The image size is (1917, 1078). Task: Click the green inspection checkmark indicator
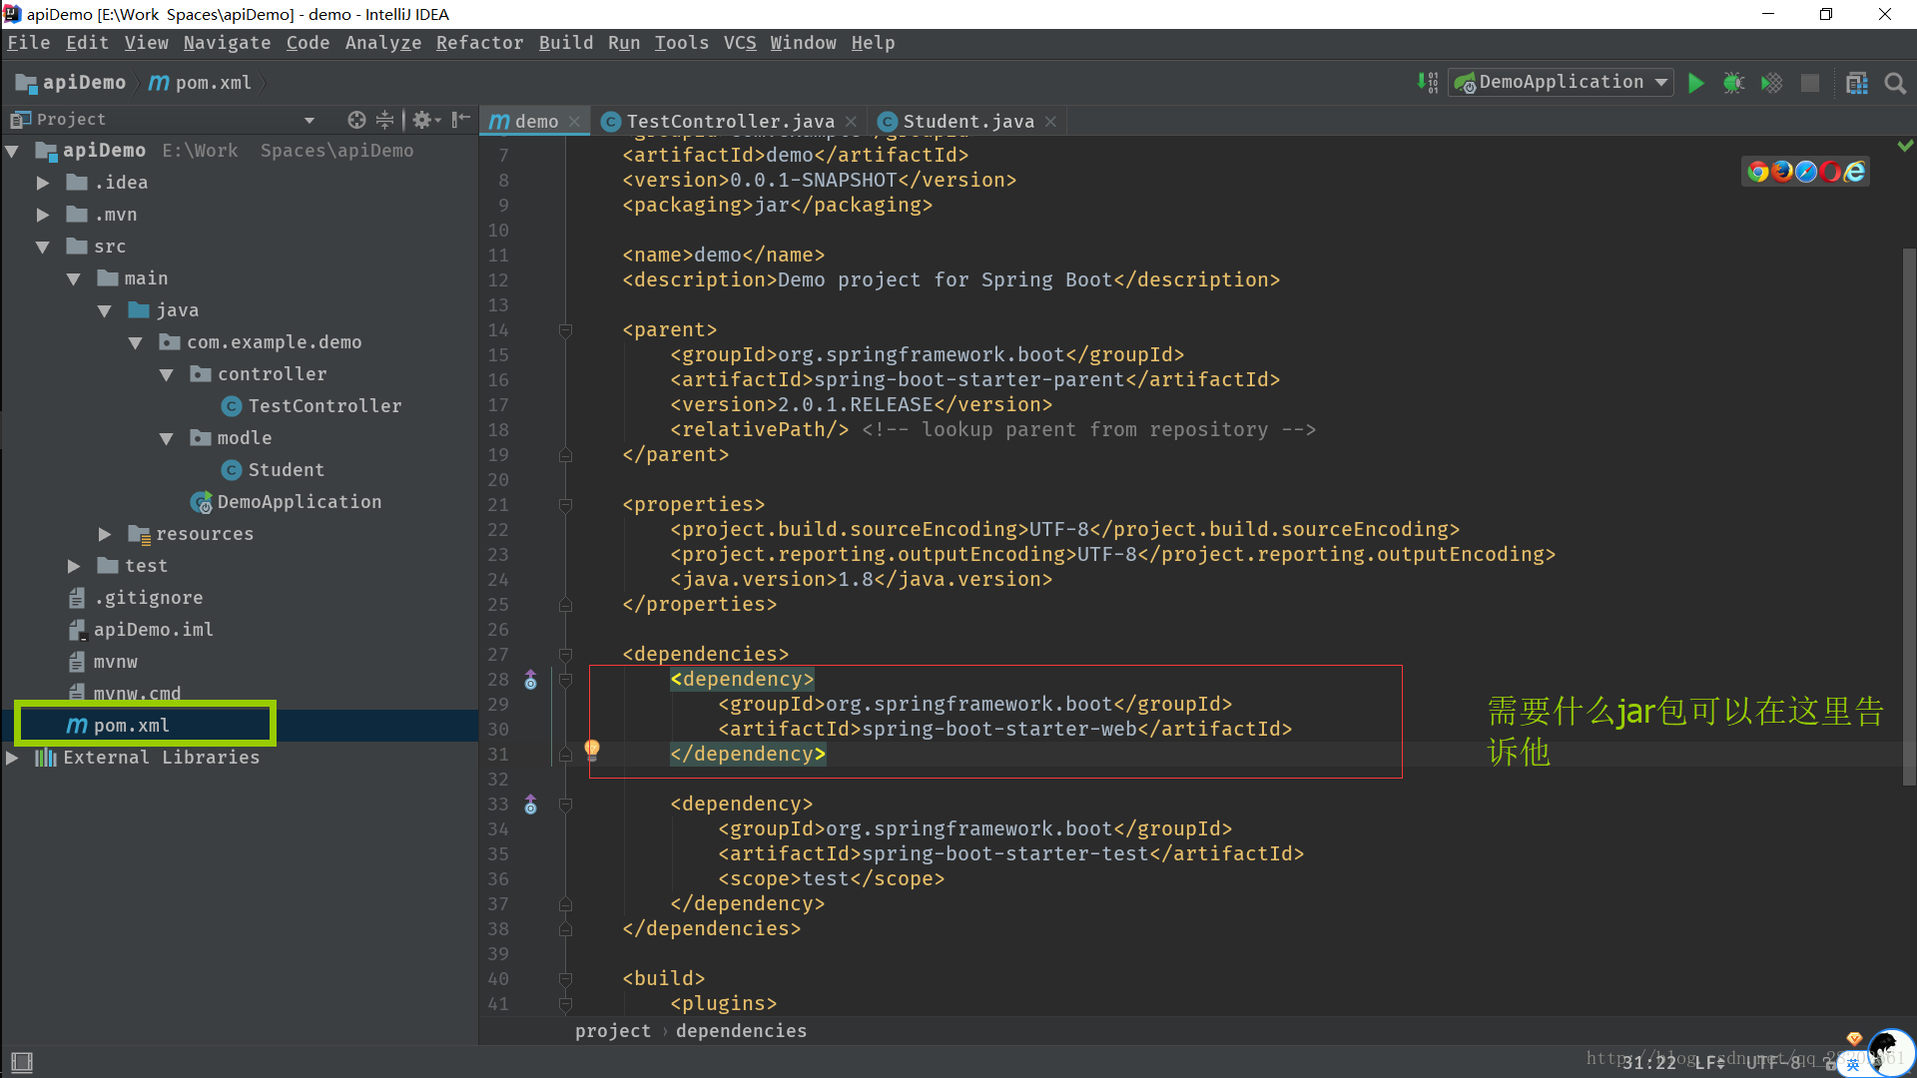coord(1905,146)
